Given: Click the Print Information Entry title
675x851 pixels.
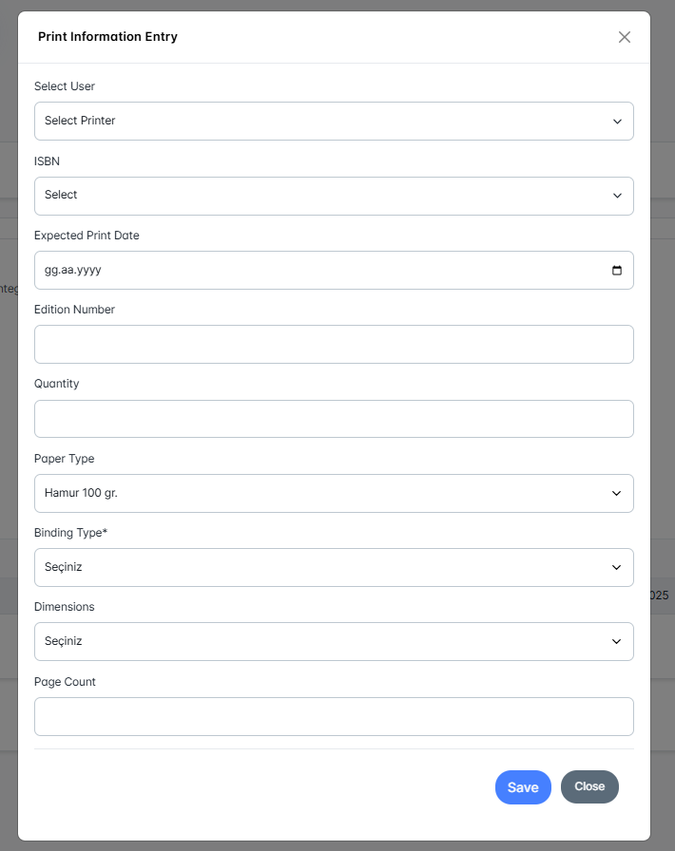Looking at the screenshot, I should pos(107,37).
